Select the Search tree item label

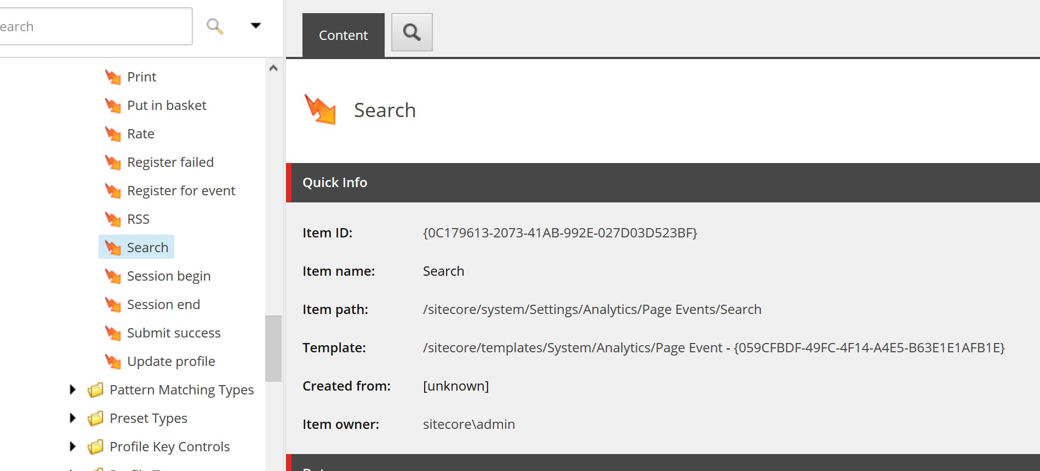[x=147, y=248]
